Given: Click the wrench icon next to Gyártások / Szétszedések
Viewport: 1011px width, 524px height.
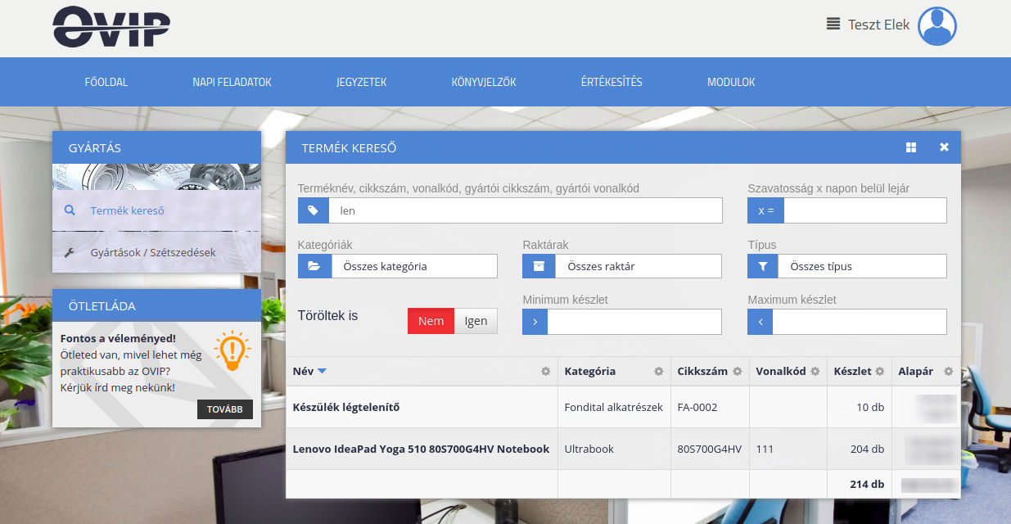Looking at the screenshot, I should coord(70,253).
